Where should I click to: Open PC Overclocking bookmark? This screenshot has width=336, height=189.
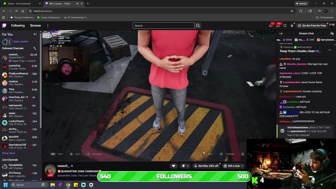[x=76, y=18]
